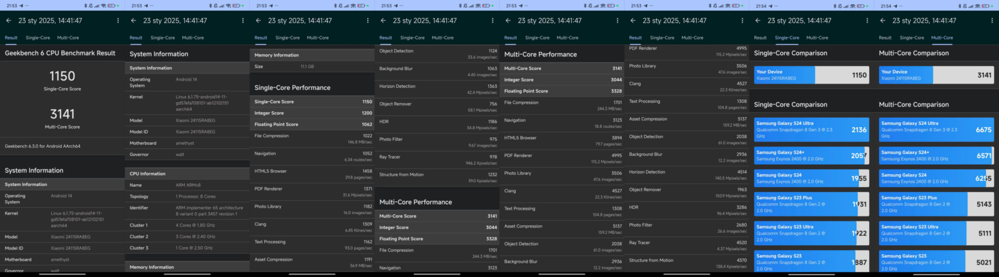The width and height of the screenshot is (999, 277).
Task: Tap the battery icon above the Geekbench 6 CPU Benchmark Result screen
Action: coord(112,6)
